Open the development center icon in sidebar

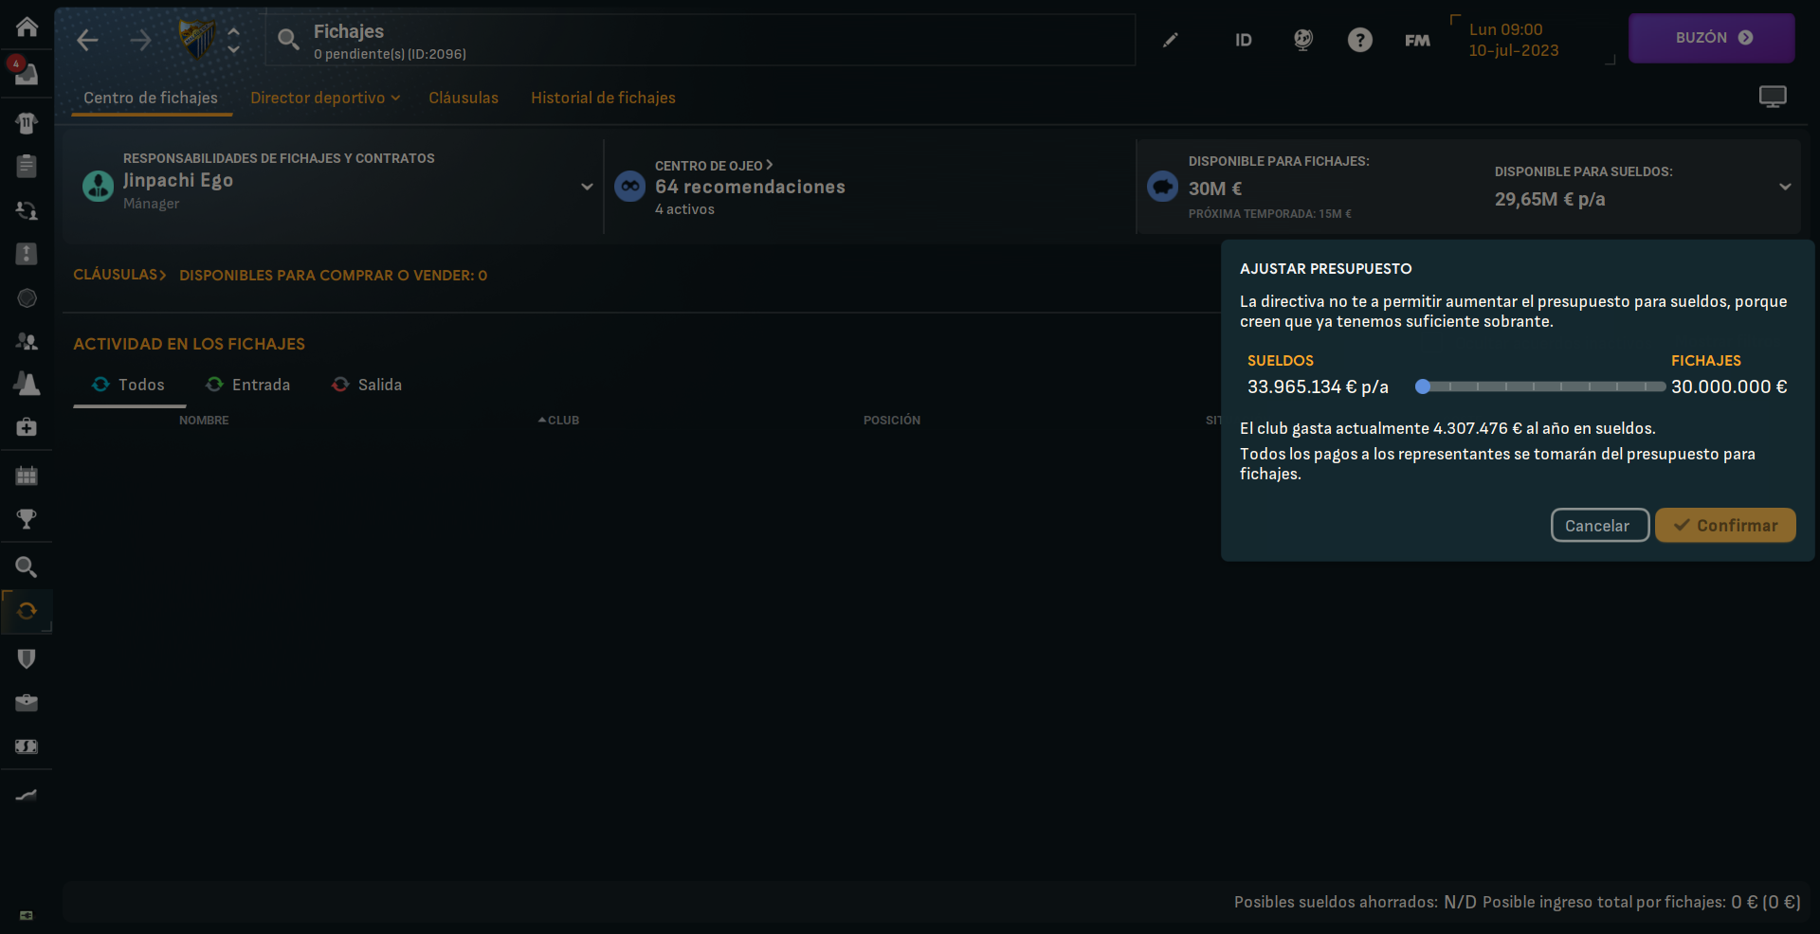coord(27,796)
